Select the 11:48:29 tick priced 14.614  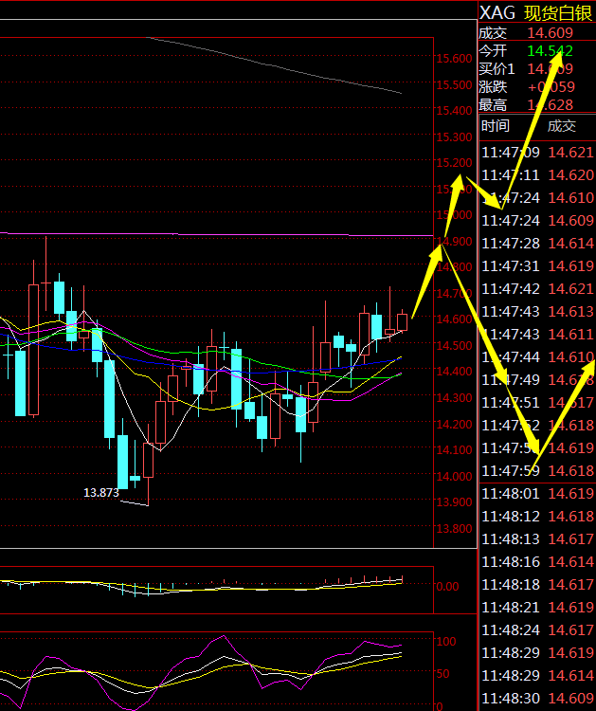tap(537, 676)
